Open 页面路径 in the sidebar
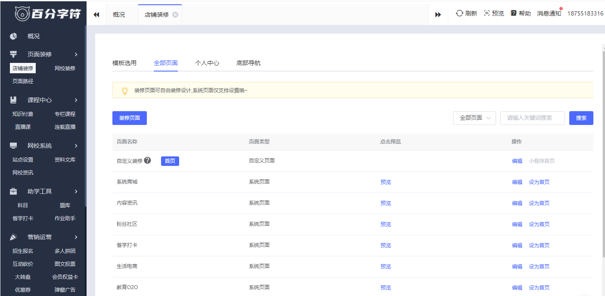This screenshot has width=605, height=296. click(23, 81)
